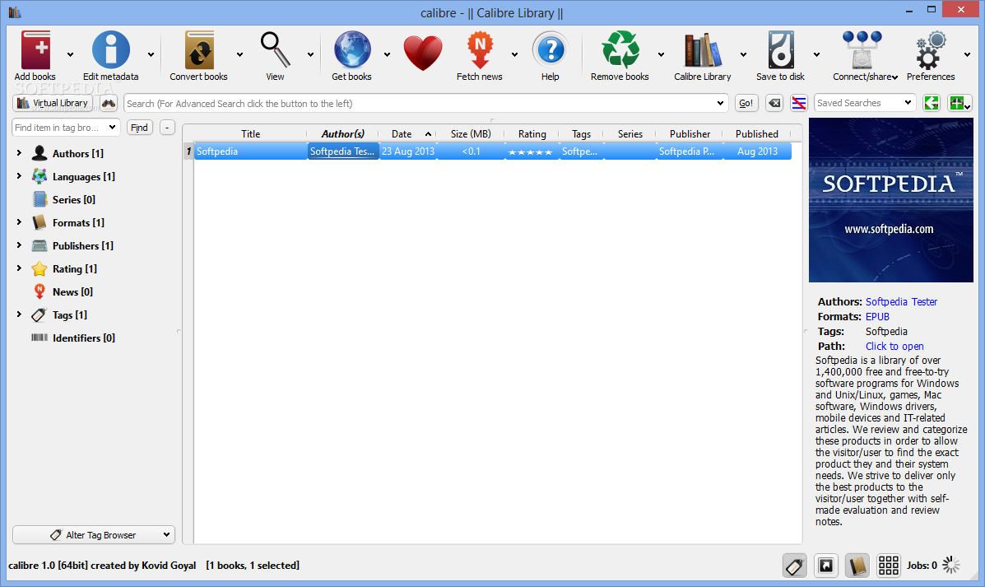Click binoculars advanced search icon
Screen dimensions: 985x587
(x=109, y=103)
